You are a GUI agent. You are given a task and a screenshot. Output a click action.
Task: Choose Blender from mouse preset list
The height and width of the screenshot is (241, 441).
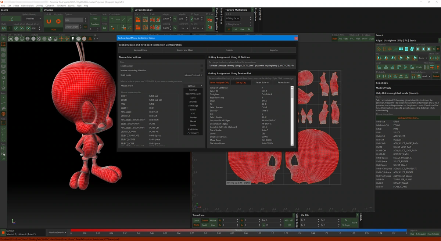point(193,118)
